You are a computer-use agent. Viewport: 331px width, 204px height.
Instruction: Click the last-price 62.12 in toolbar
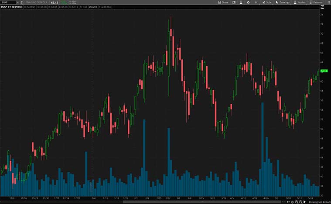55,3
